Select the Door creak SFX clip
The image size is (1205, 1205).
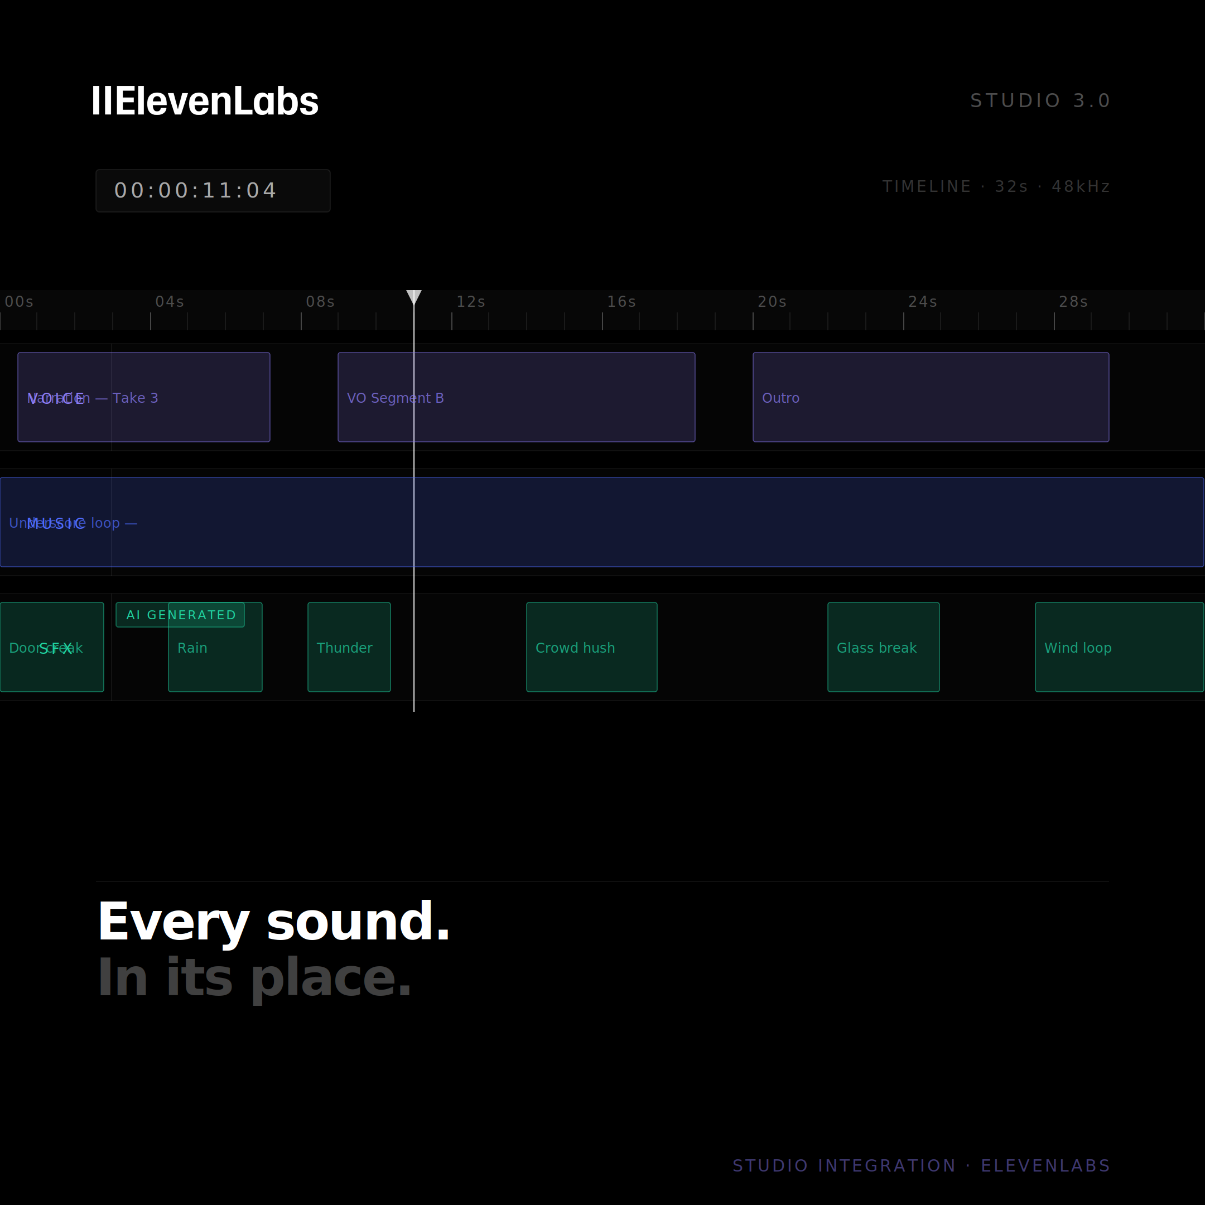52,647
